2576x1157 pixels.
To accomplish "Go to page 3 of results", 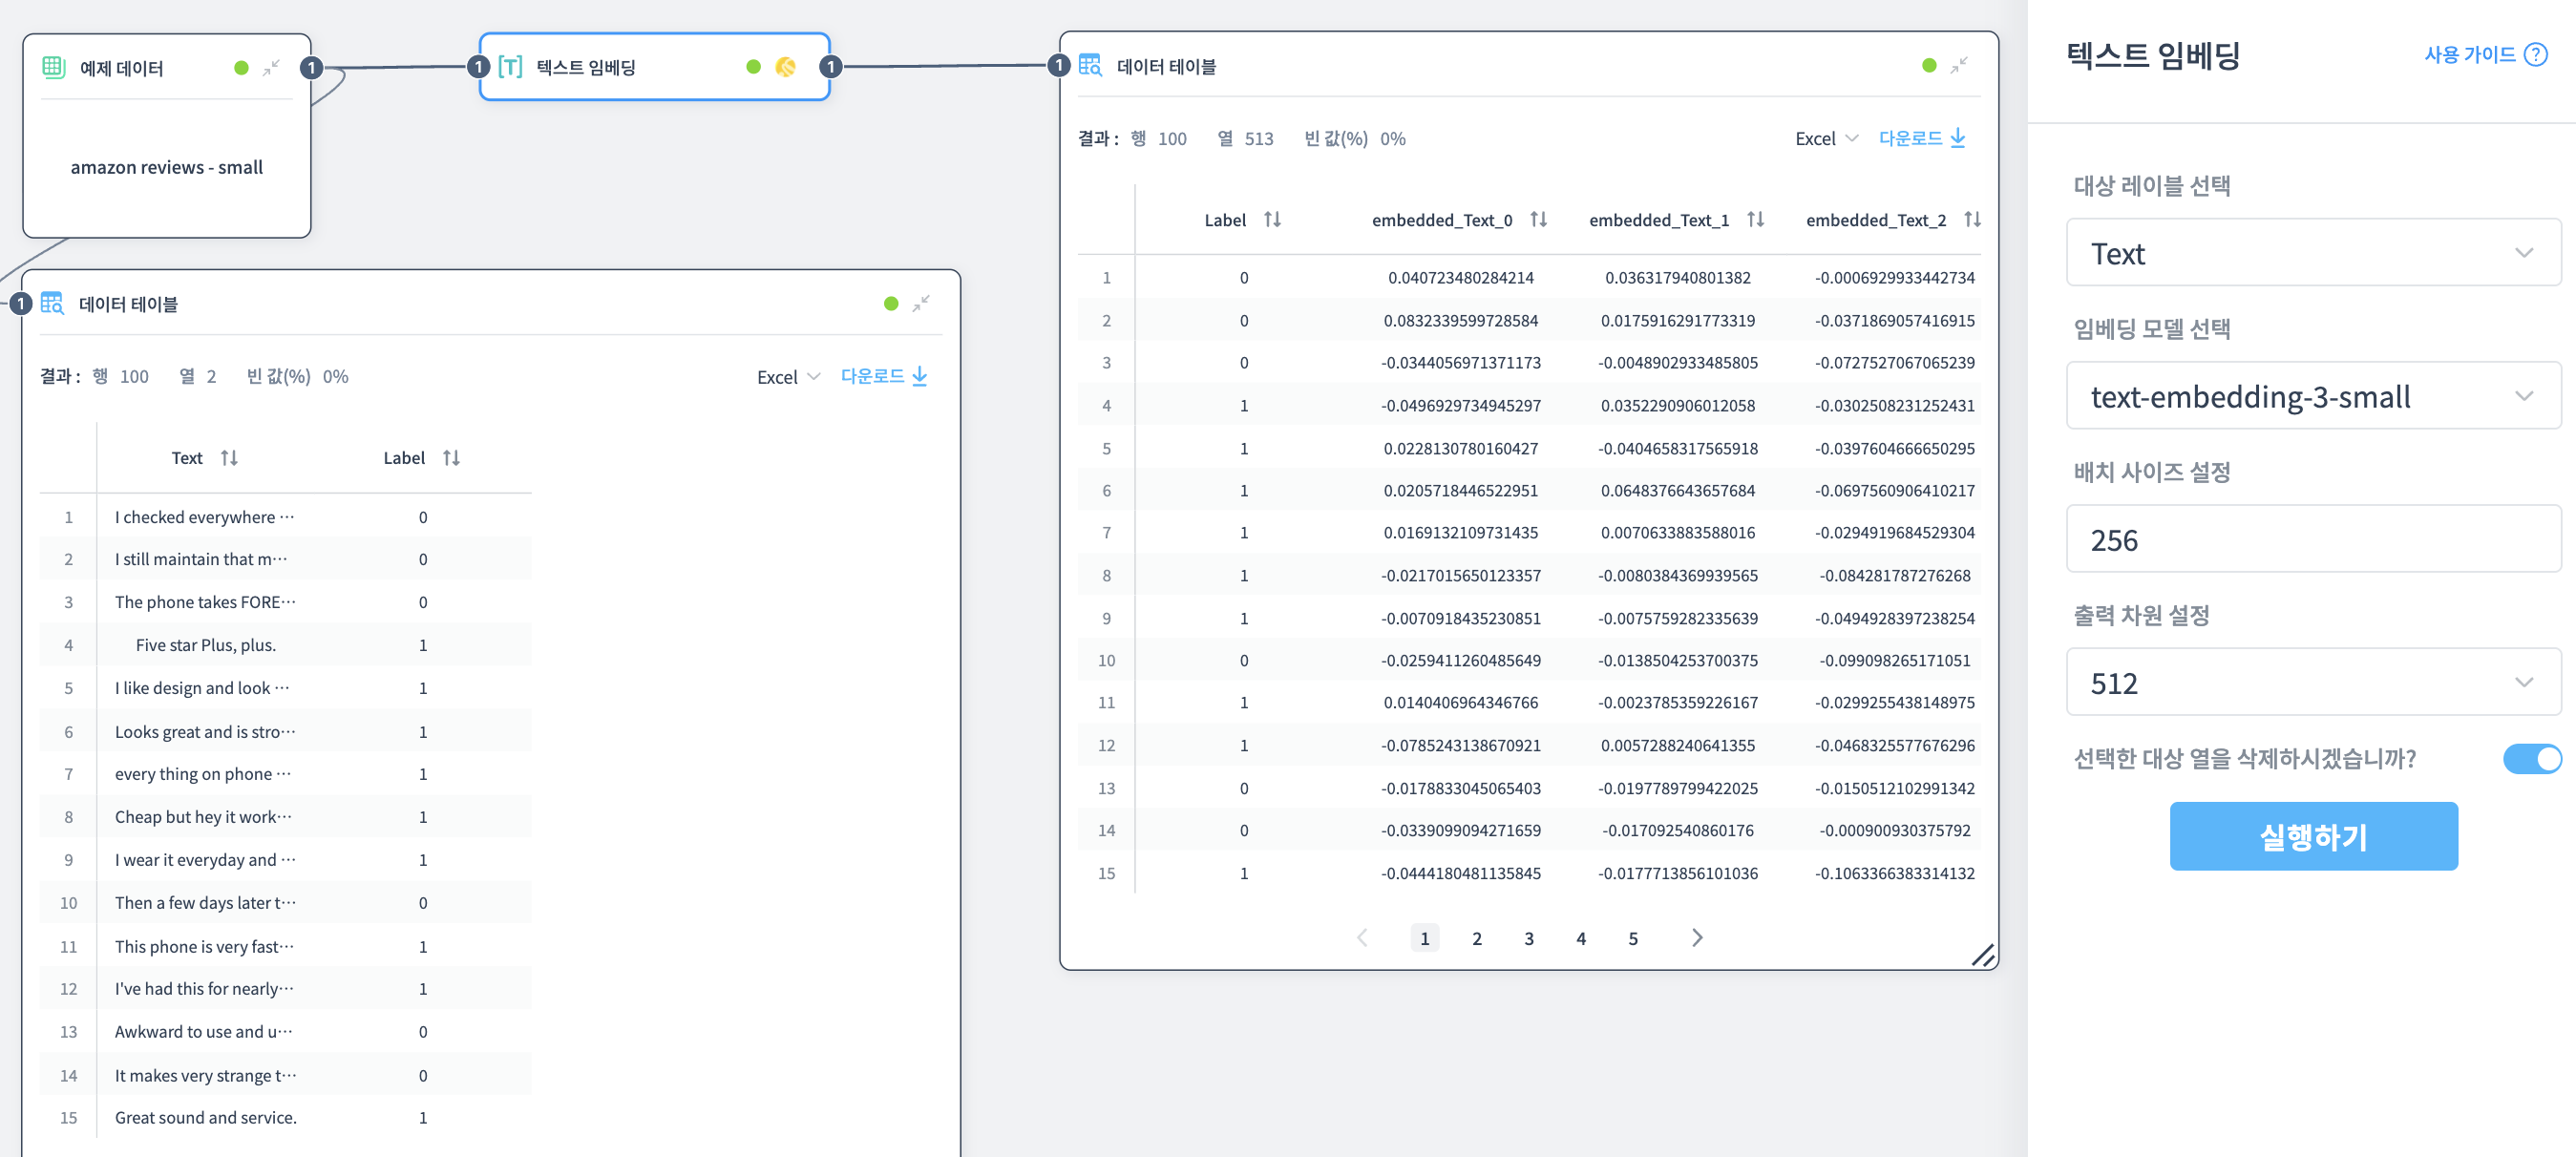I will 1528,938.
